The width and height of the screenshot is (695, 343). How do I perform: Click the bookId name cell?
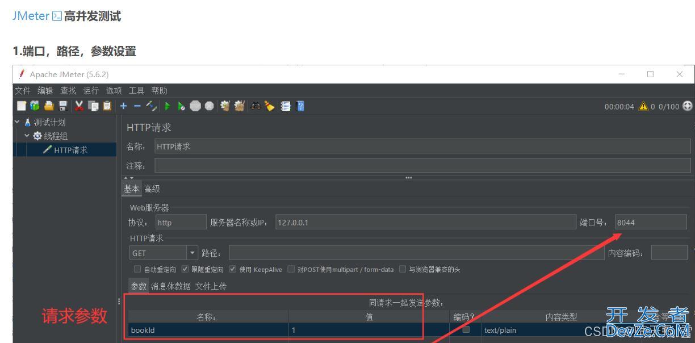[x=208, y=330]
